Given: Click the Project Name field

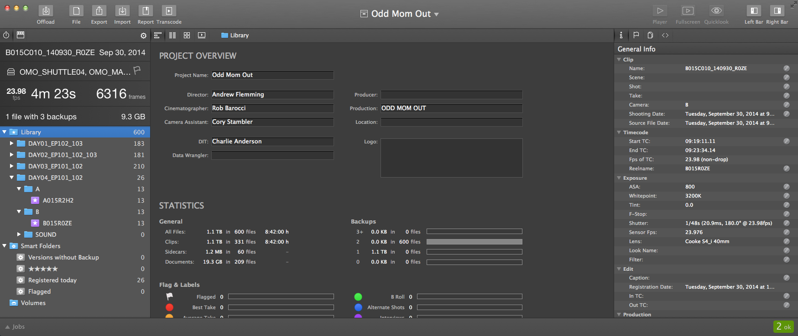Looking at the screenshot, I should tap(272, 75).
